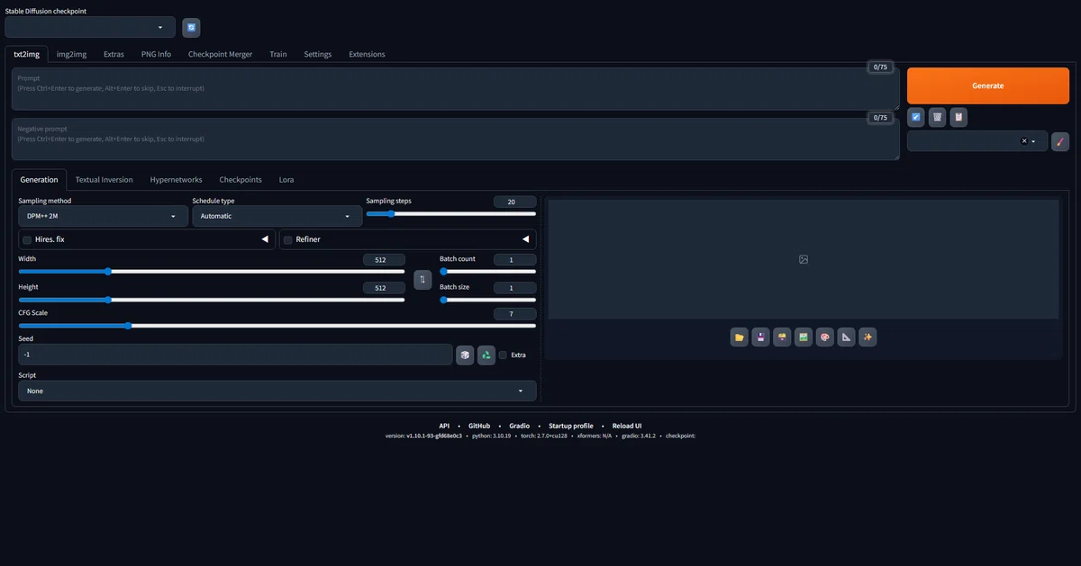Open the Hypernetworks sub-tab
1081x566 pixels.
tap(176, 179)
